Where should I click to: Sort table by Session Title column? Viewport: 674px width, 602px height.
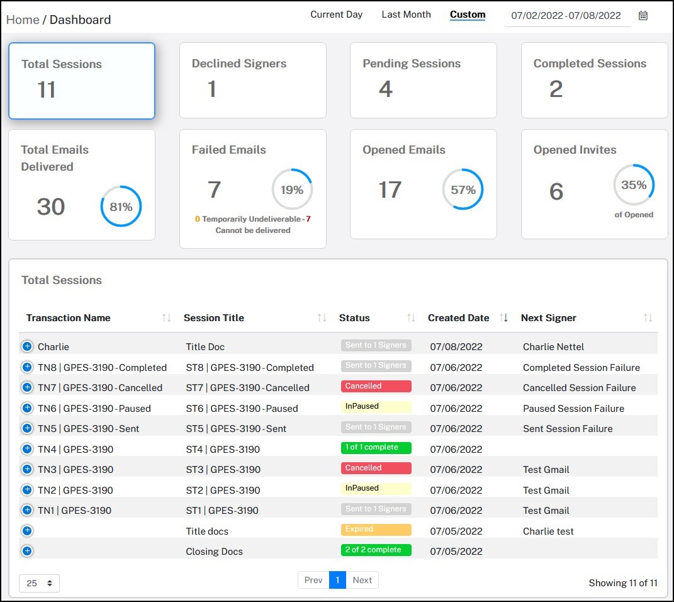tap(320, 318)
